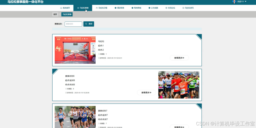Click the icon beside 马拉松资讯
Screen dimensions: 256x128
tap(183, 8)
